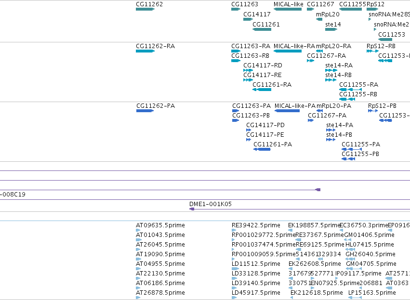The width and height of the screenshot is (410, 300).
Task: Open protein MICAL-like-PA label
Action: pyautogui.click(x=295, y=106)
